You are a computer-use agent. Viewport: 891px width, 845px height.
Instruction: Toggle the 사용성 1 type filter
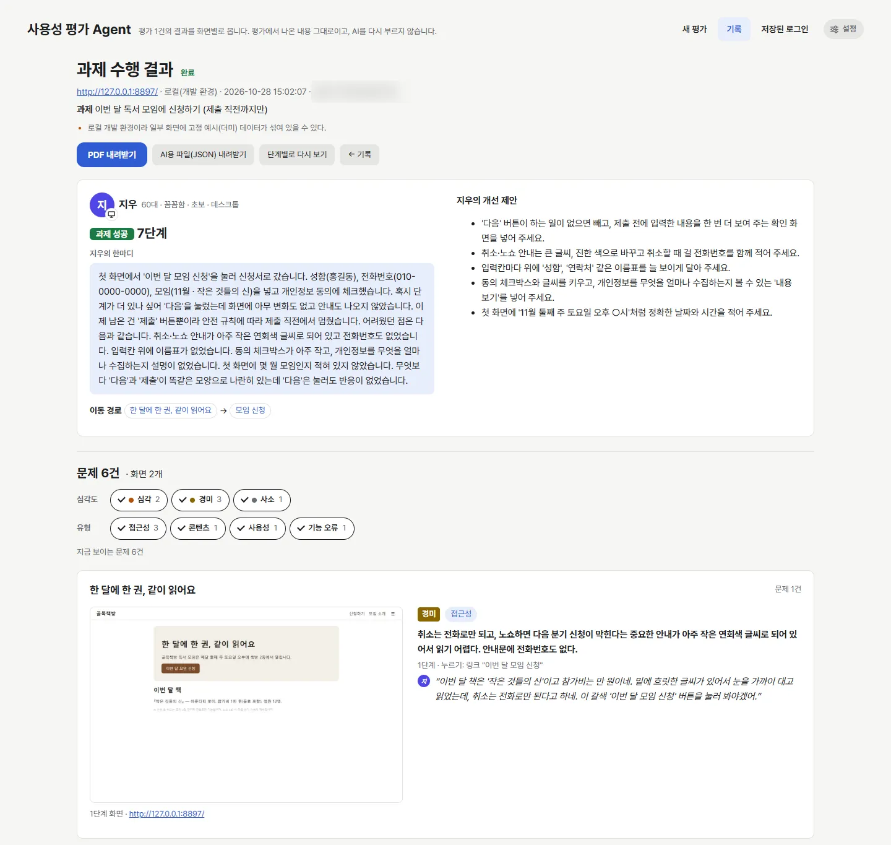click(257, 528)
